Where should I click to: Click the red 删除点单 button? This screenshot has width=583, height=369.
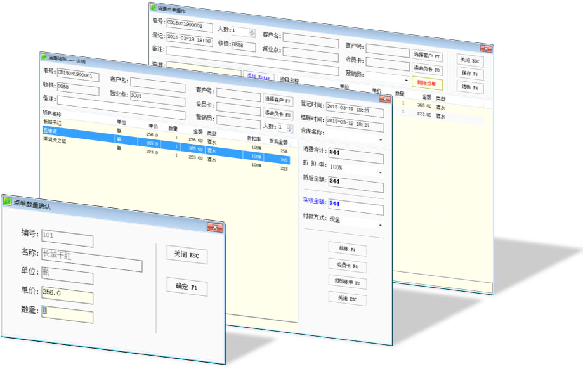tap(428, 82)
